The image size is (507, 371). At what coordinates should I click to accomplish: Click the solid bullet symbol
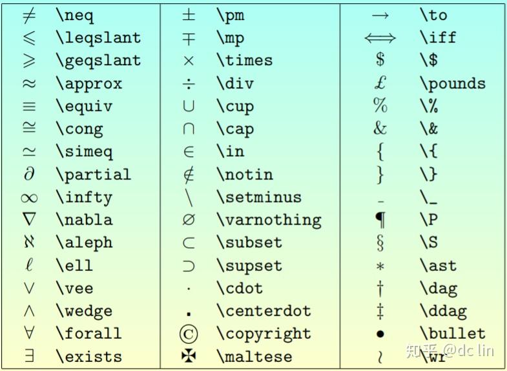pos(380,334)
